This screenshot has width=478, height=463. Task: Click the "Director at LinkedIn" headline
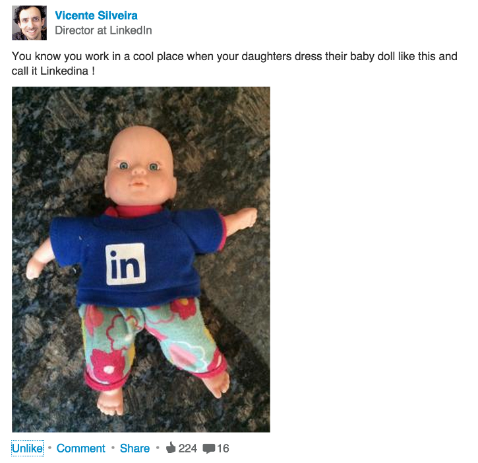point(104,30)
